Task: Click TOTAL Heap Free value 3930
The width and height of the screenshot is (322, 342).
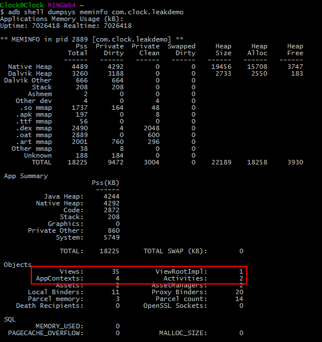Action: [295, 162]
